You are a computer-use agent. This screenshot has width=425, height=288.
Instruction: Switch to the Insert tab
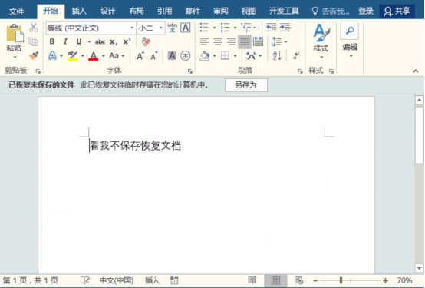point(79,11)
